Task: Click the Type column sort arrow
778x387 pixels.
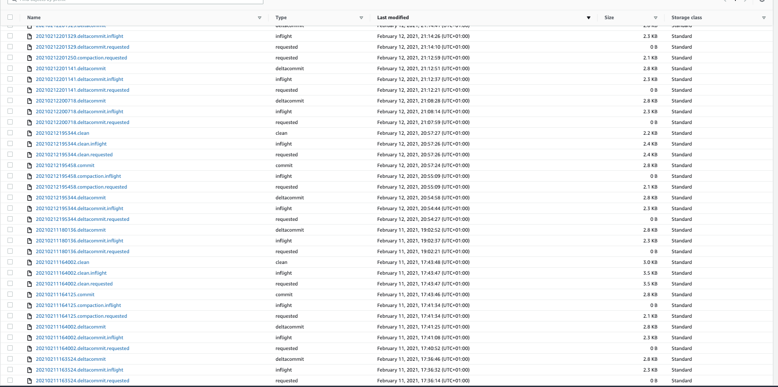Action: click(361, 18)
